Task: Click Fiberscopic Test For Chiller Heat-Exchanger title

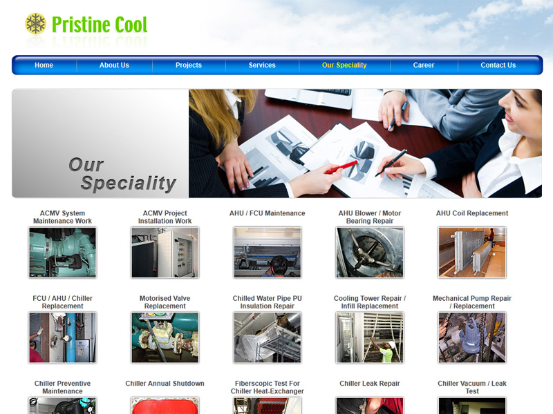Action: (268, 387)
